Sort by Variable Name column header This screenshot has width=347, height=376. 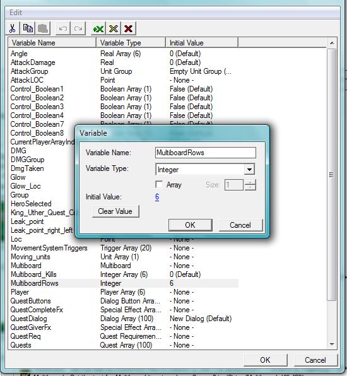click(x=52, y=43)
